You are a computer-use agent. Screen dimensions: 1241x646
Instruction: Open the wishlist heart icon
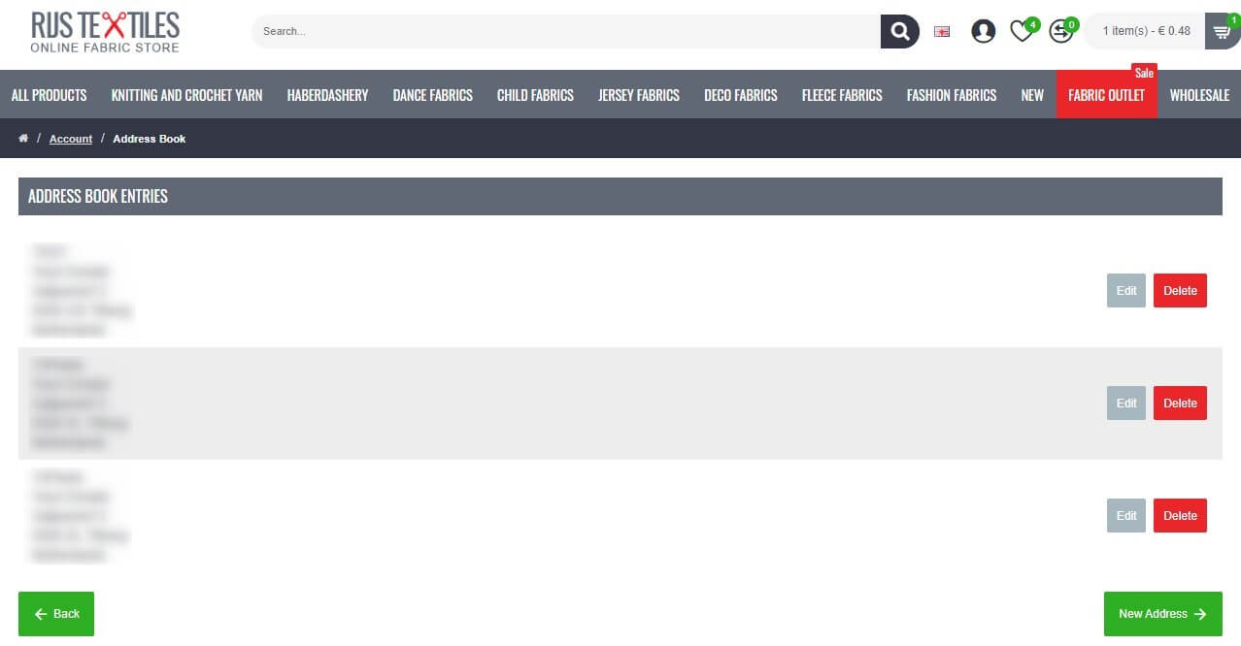[x=1022, y=31]
